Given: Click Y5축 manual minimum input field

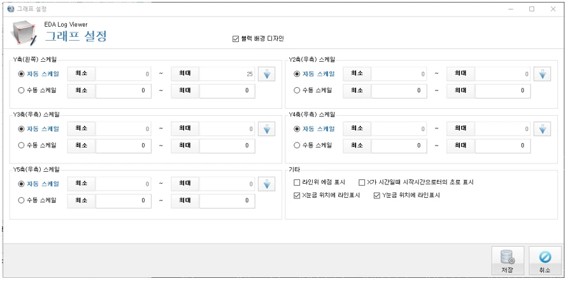Looking at the screenshot, I should tap(124, 201).
